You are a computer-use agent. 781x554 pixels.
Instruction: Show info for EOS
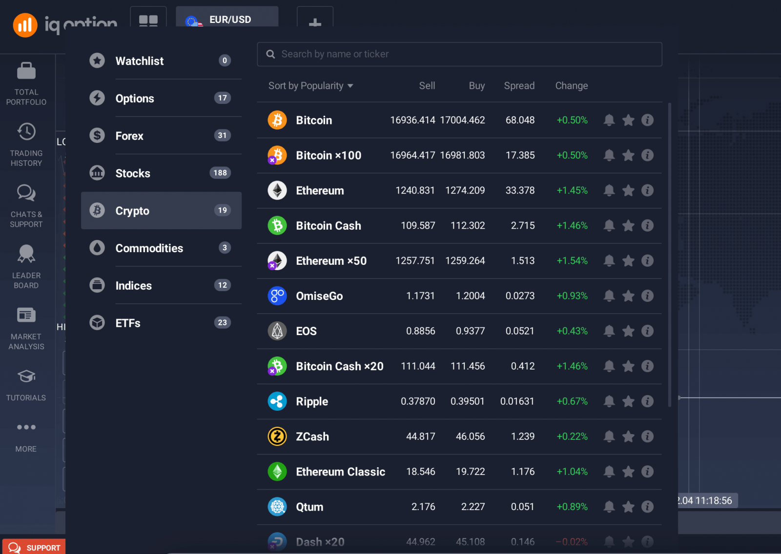pyautogui.click(x=647, y=331)
